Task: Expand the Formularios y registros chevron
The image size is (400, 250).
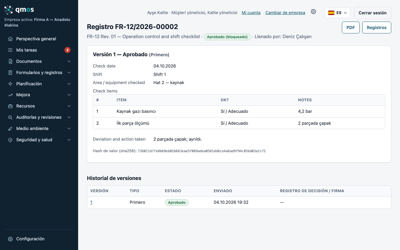Action: (x=69, y=72)
